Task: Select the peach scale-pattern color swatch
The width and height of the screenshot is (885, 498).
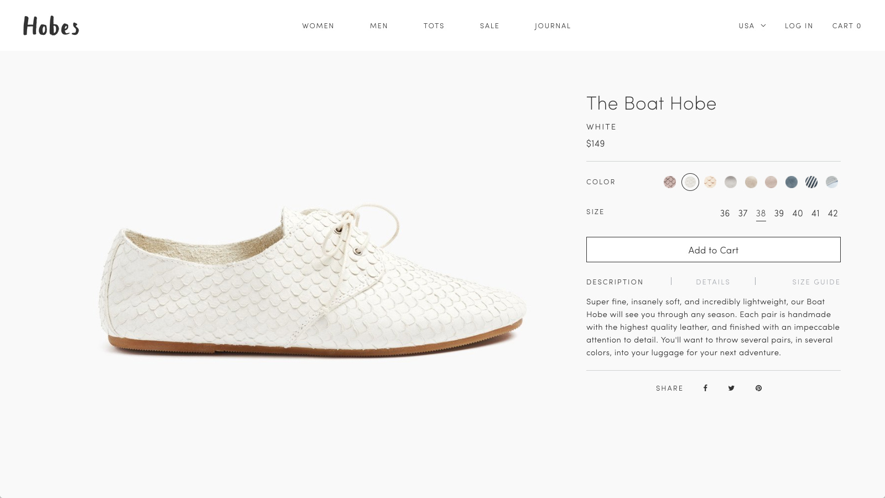Action: 710,182
